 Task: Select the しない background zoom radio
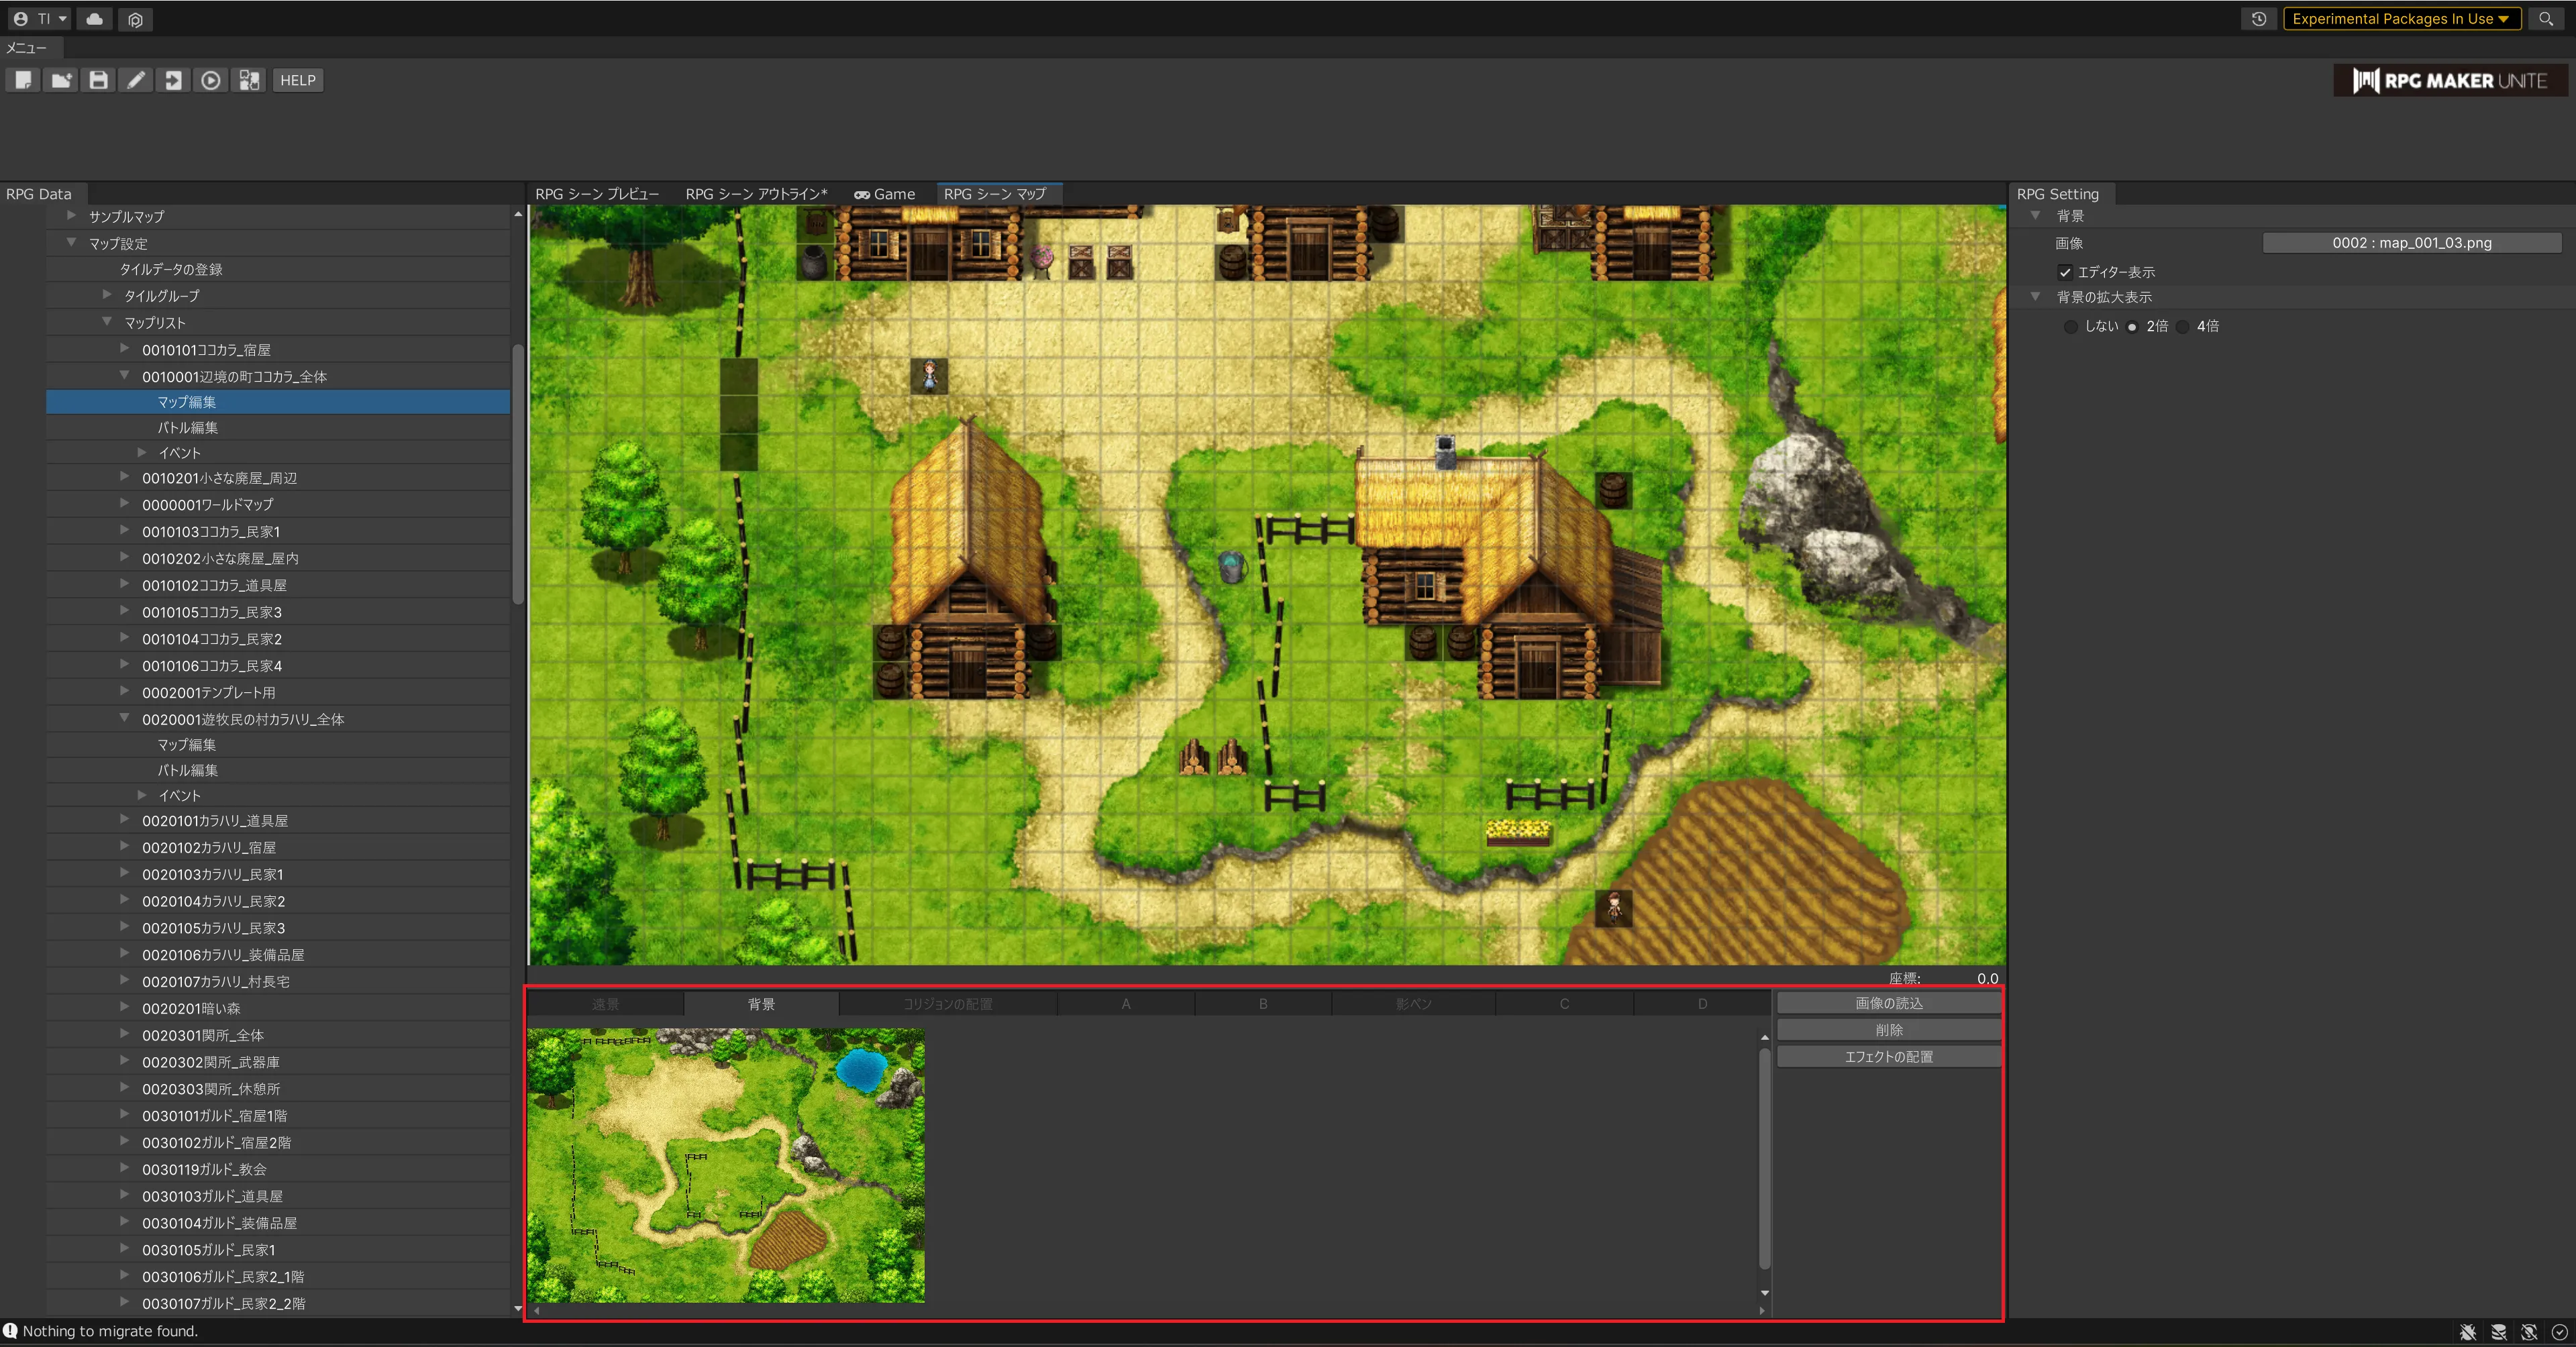(x=2071, y=327)
